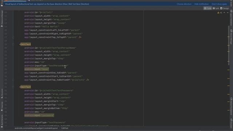Screen dimensions: 233x131
Task: Click layout_constraintRight_toRightOf parent line
Action: [54, 34]
